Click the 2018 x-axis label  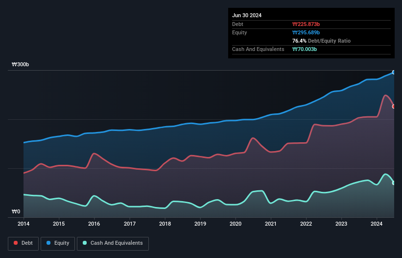165,224
